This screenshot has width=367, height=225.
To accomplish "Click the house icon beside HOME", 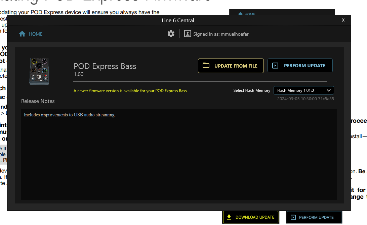I will 22,34.
